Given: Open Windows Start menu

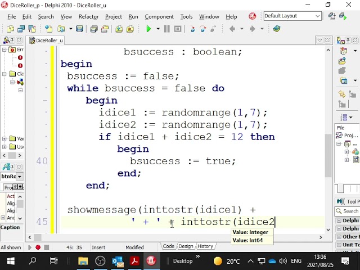Looking at the screenshot, I should (11, 261).
